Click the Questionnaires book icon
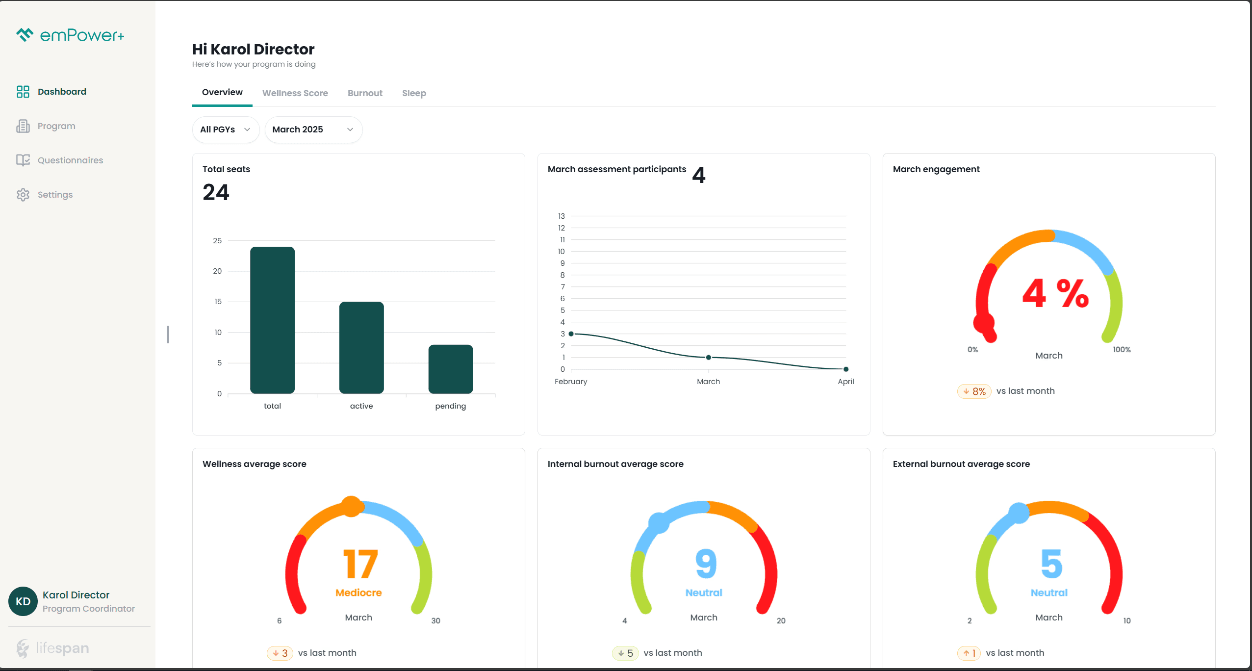 coord(23,160)
